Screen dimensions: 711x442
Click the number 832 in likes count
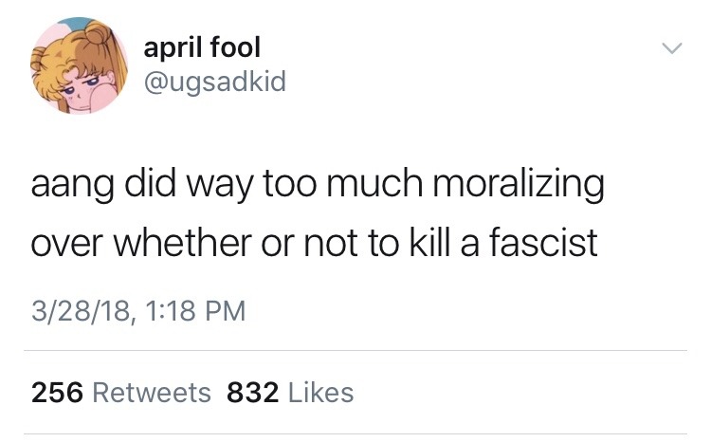click(x=252, y=392)
